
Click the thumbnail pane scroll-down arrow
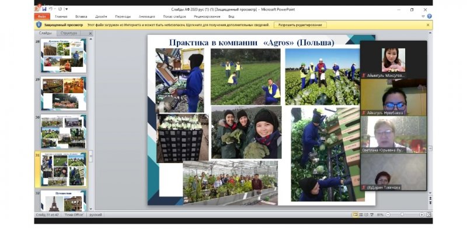pos(91,209)
